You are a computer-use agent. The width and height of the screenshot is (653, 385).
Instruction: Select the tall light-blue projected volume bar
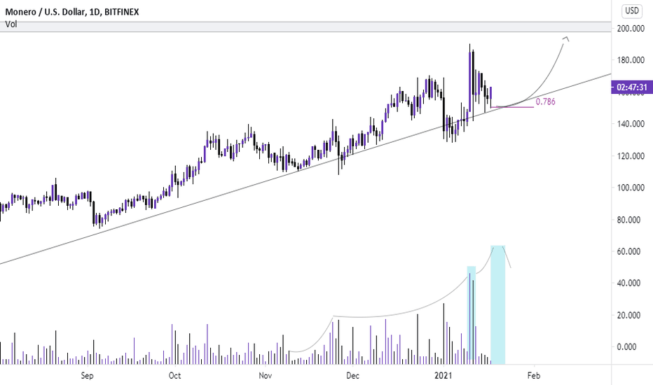click(497, 304)
